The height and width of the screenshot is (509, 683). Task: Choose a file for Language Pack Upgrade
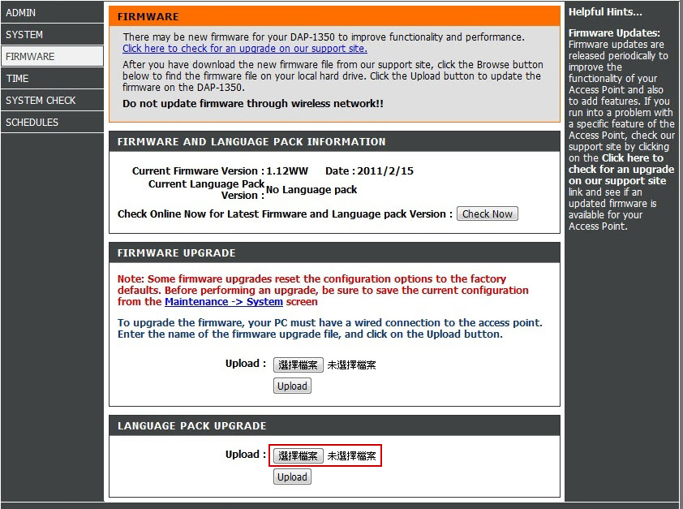click(298, 456)
